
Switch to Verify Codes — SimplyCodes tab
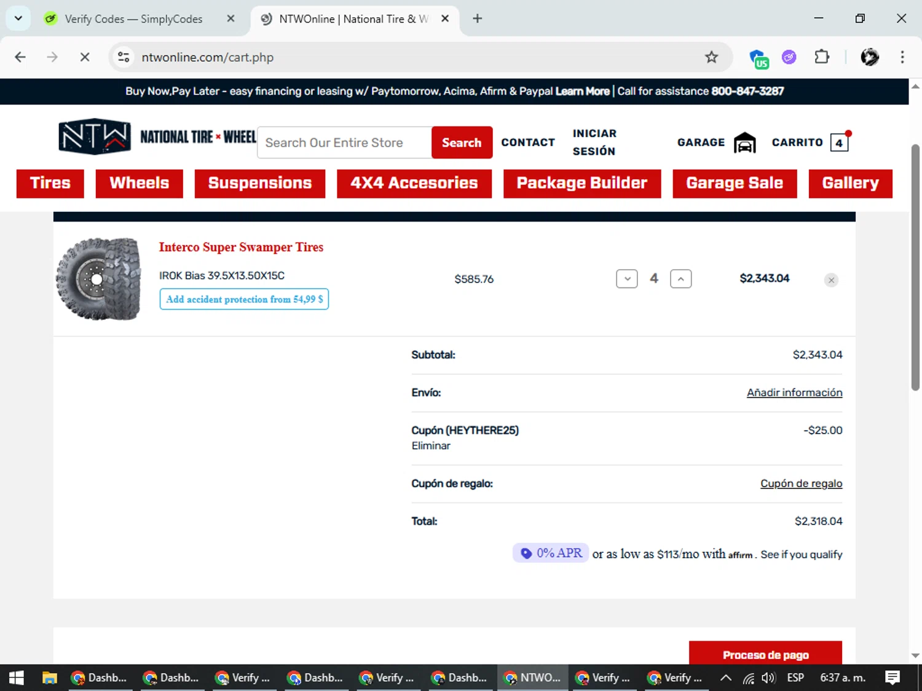coord(132,19)
